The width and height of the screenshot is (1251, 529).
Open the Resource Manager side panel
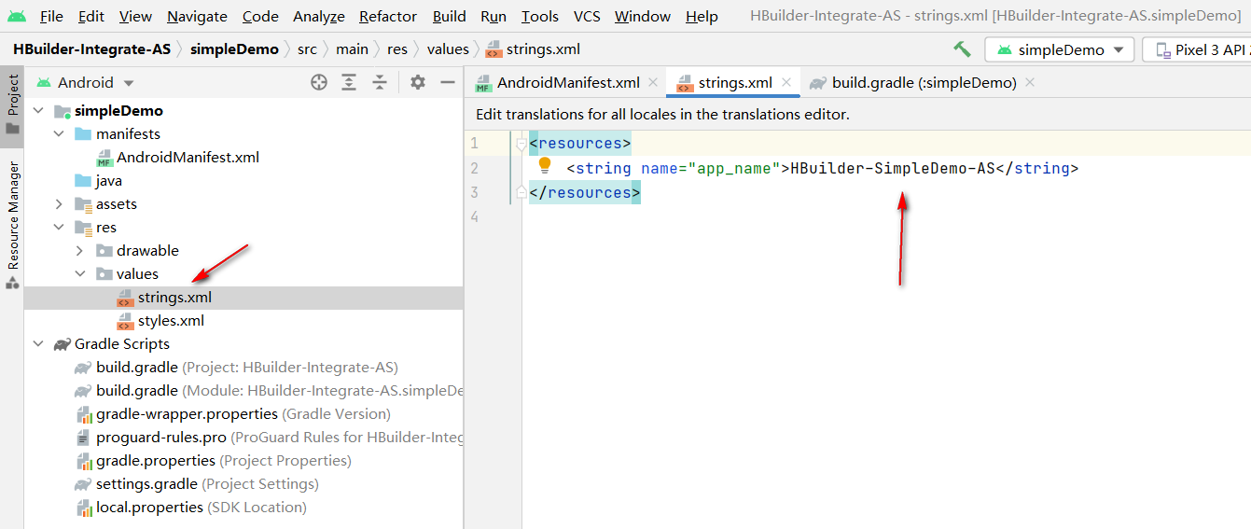tap(13, 225)
